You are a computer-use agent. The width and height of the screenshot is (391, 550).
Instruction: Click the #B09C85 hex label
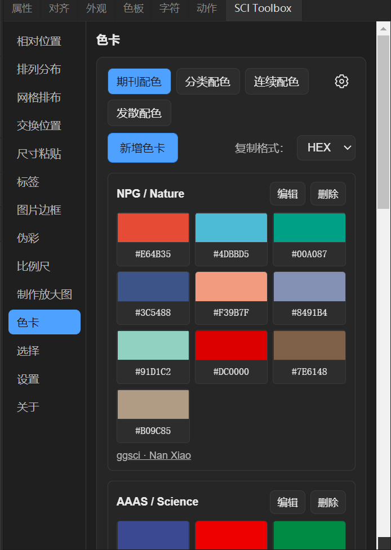click(x=153, y=431)
